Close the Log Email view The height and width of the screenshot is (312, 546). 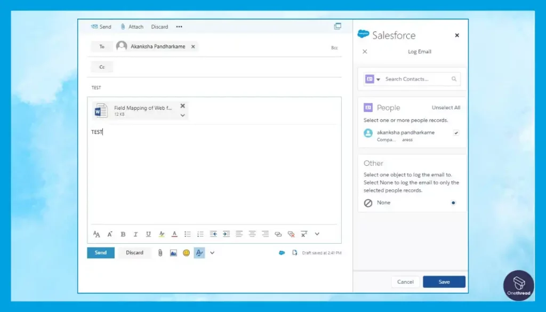coord(365,52)
